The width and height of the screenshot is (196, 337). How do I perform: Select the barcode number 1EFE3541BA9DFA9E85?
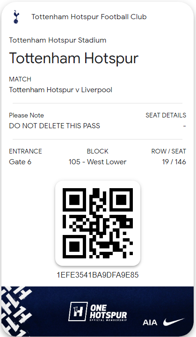(x=98, y=275)
